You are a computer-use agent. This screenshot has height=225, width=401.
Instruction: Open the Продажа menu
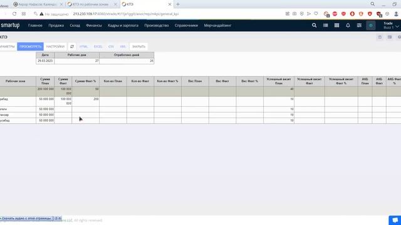(56, 26)
